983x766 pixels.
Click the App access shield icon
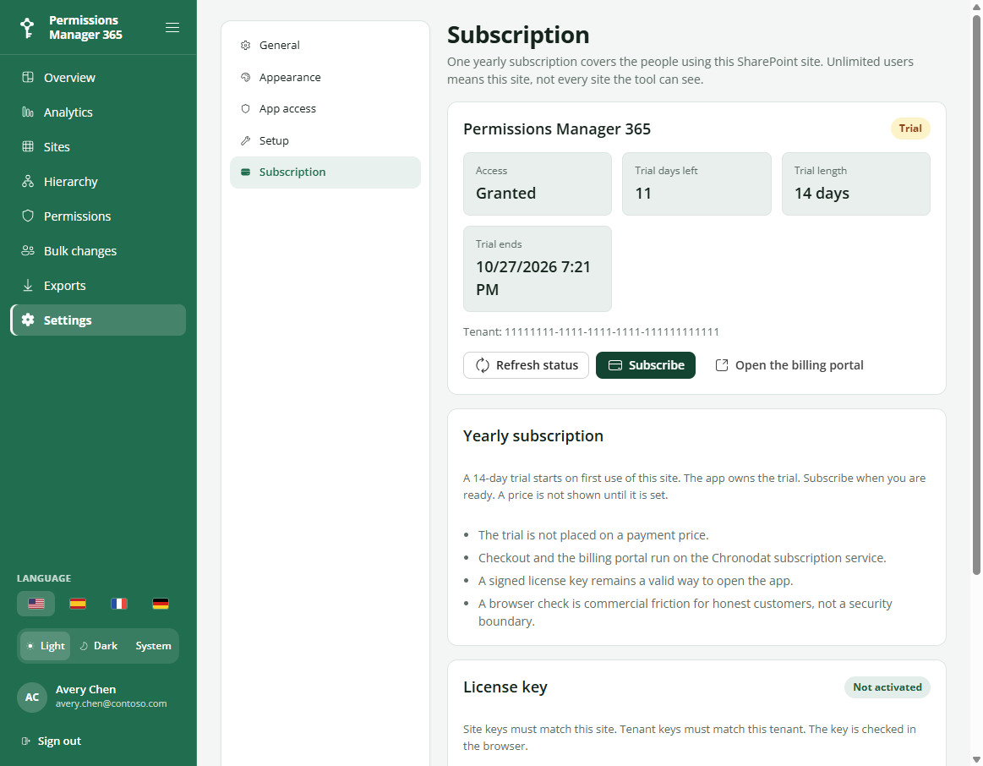[x=246, y=108]
